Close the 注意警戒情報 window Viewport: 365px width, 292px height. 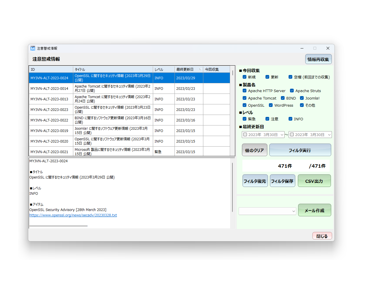pyautogui.click(x=328, y=48)
